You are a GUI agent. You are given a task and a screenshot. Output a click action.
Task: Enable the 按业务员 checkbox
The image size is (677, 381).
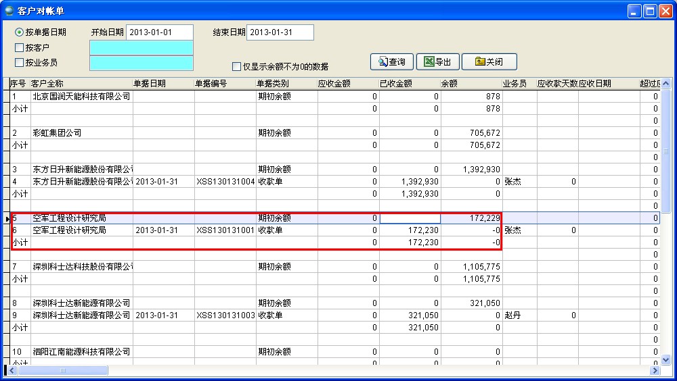point(20,63)
